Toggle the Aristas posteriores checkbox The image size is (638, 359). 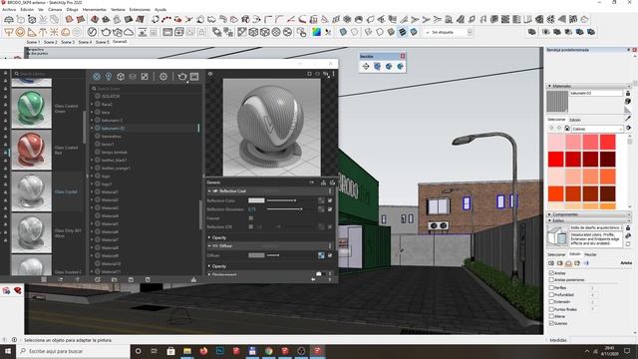point(551,280)
